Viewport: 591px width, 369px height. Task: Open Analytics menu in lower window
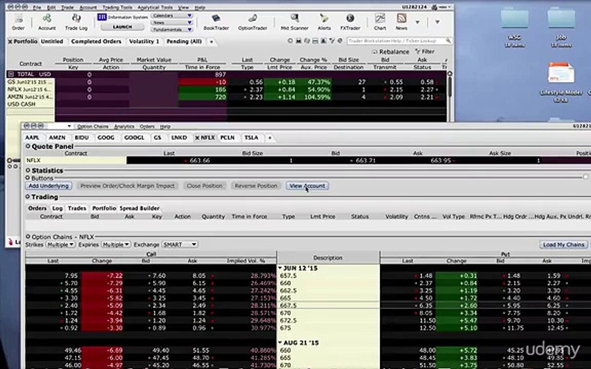[x=124, y=127]
